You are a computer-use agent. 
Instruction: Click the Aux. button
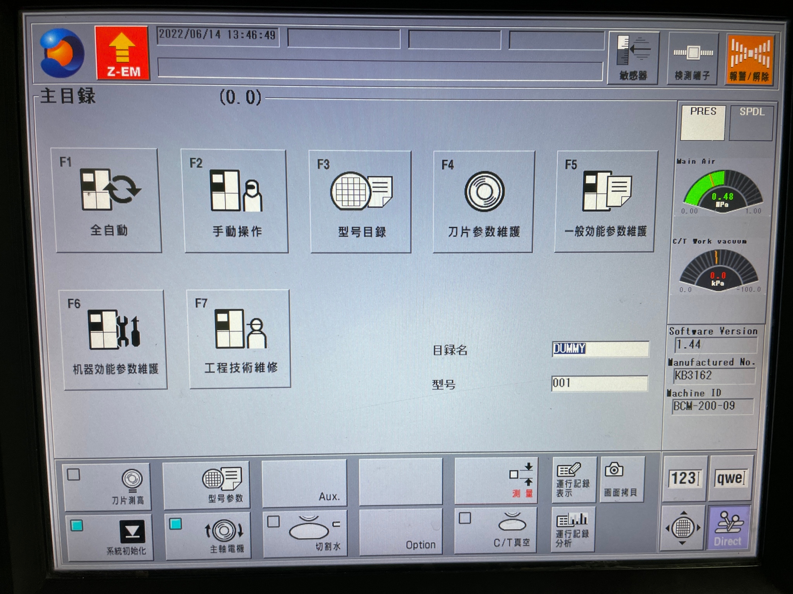tap(304, 483)
